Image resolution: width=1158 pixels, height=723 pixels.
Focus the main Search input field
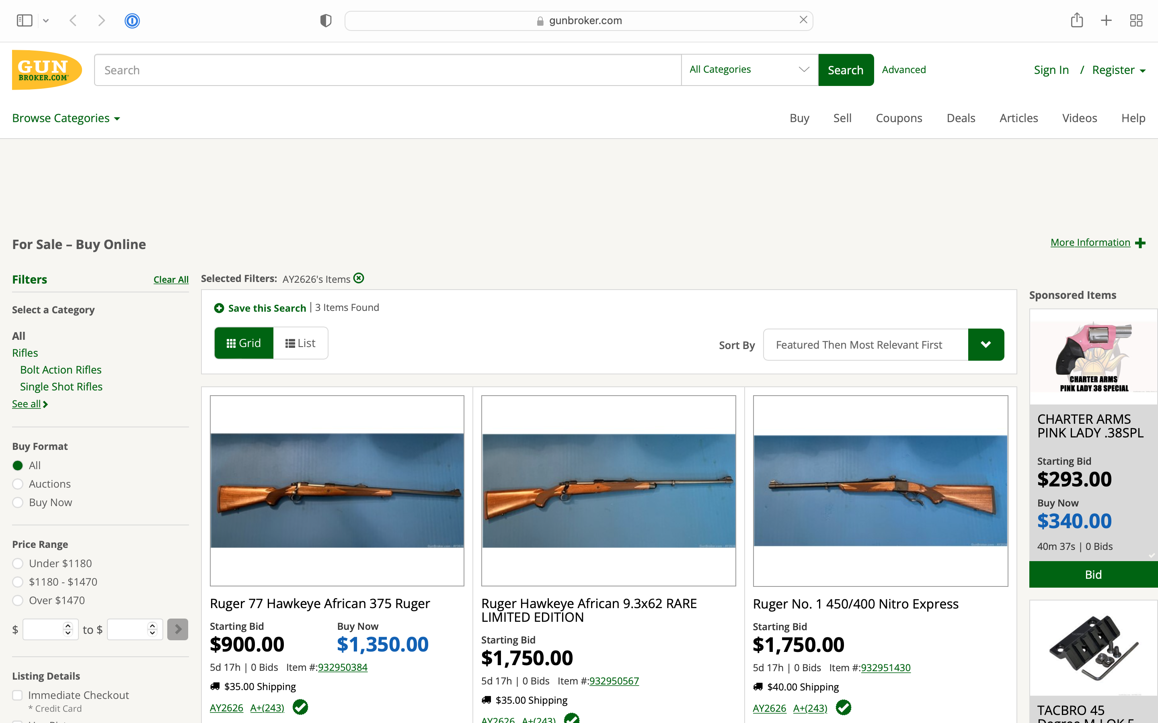pyautogui.click(x=388, y=70)
